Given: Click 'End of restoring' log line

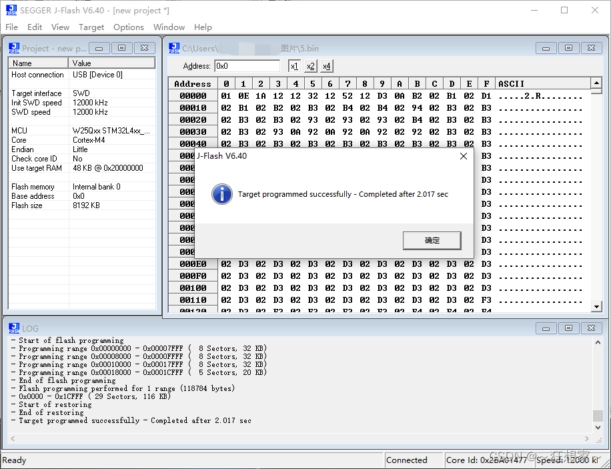Looking at the screenshot, I should (x=47, y=412).
